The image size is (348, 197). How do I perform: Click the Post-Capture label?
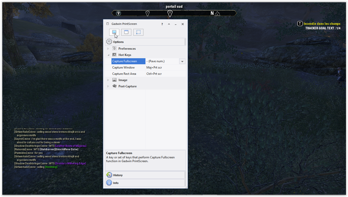pyautogui.click(x=128, y=86)
